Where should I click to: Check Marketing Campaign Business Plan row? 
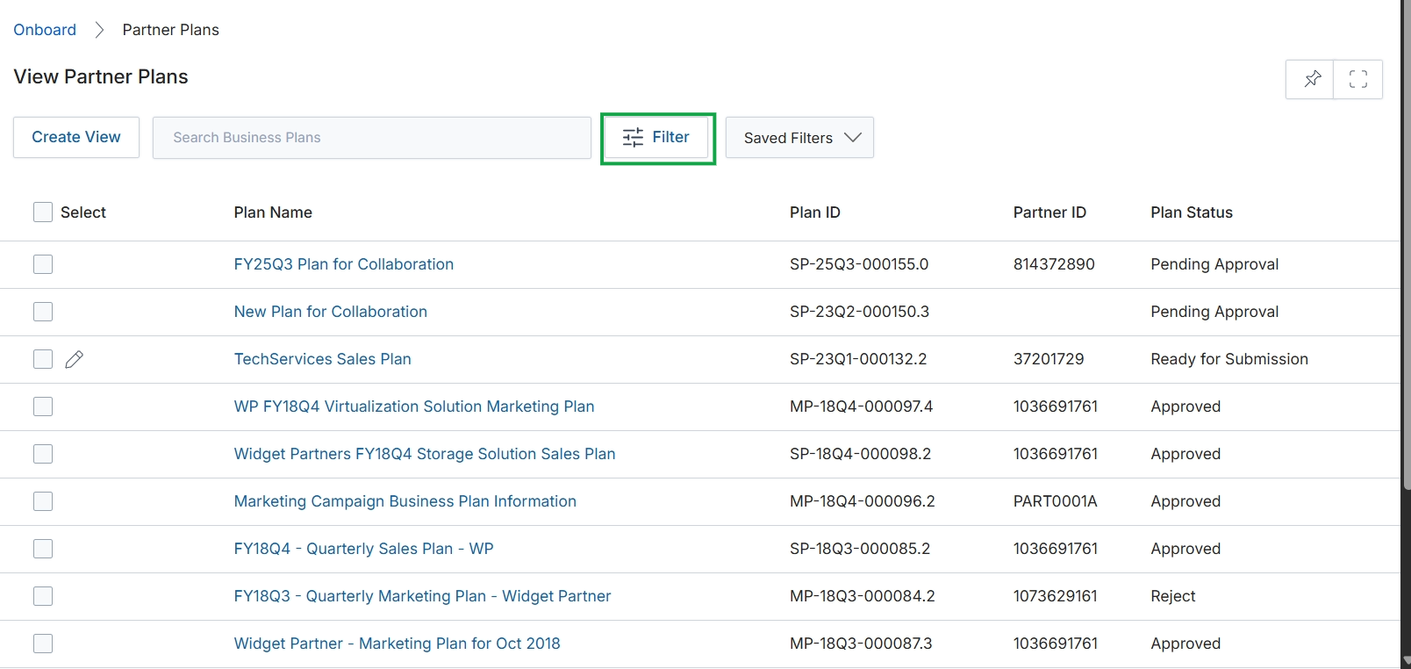(x=43, y=501)
